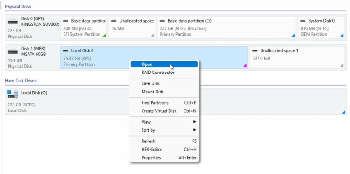350x174 pixels.
Task: Click the Hard Disk Drives section header
Action: point(21,81)
